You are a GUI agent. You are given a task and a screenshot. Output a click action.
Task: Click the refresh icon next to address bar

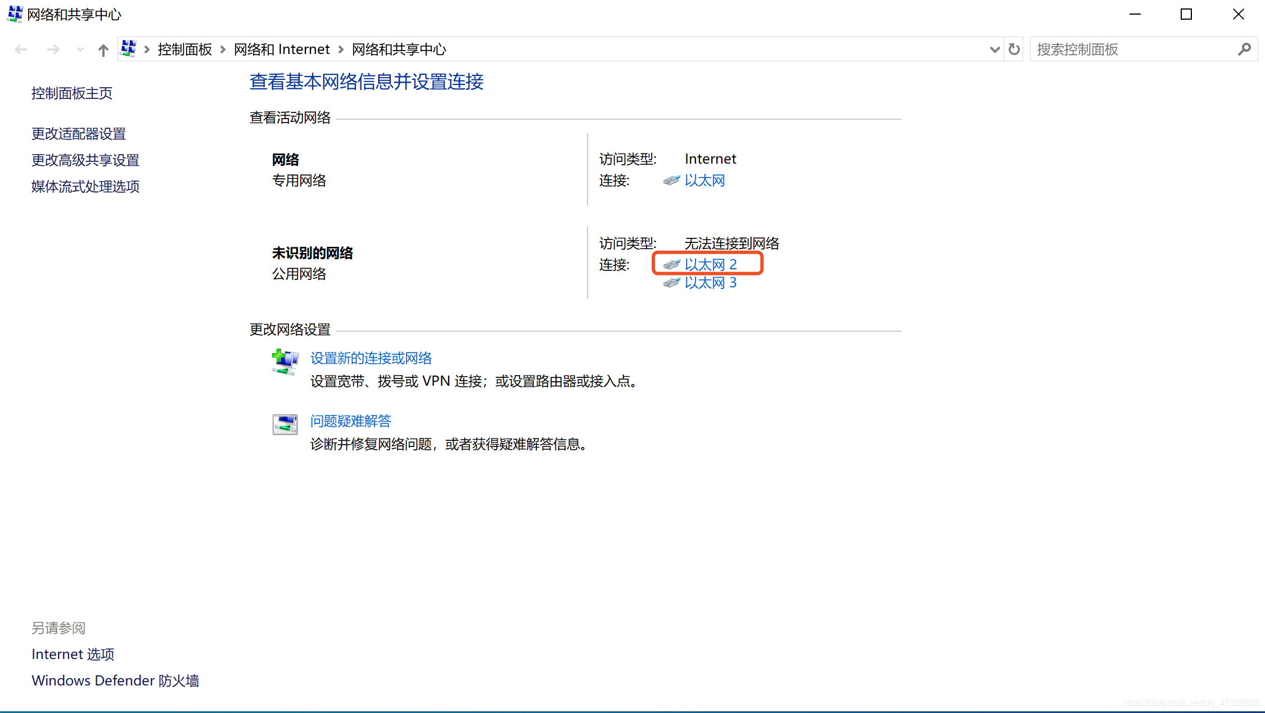pos(1014,49)
